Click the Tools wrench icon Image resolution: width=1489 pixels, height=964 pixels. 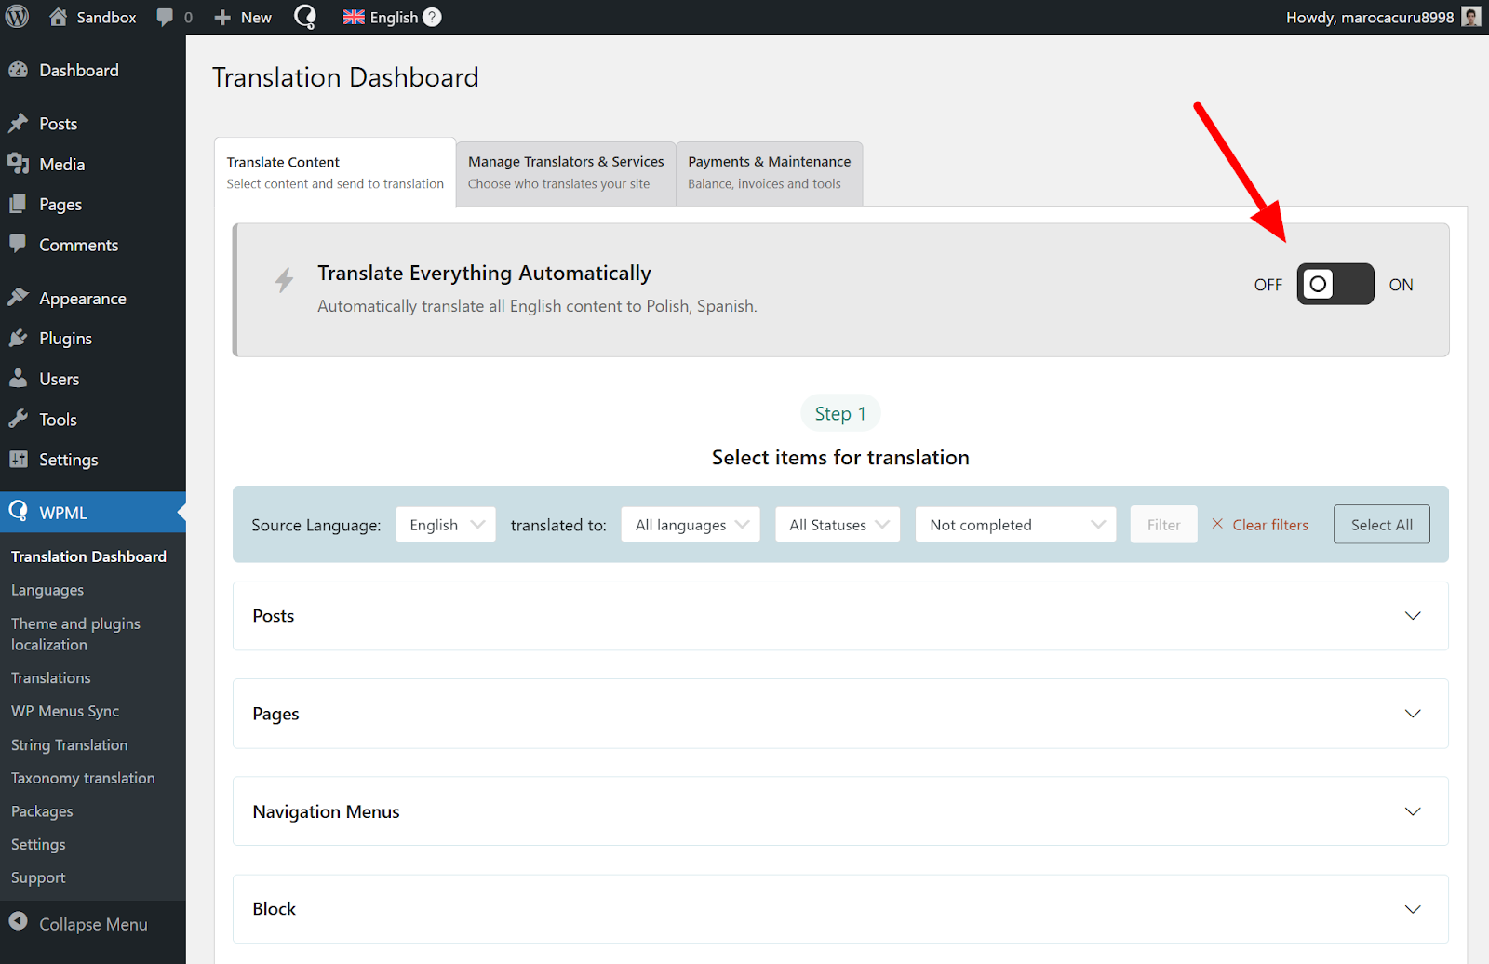click(18, 419)
